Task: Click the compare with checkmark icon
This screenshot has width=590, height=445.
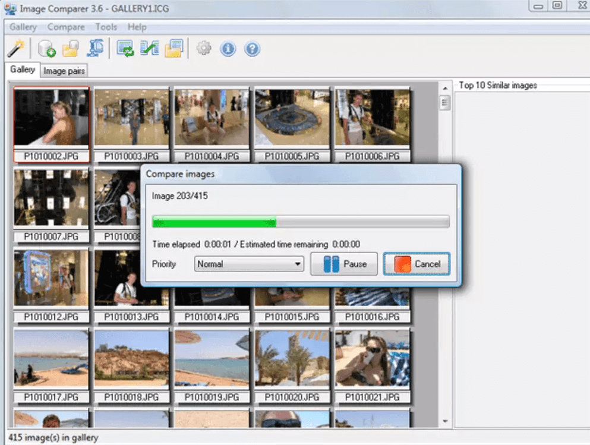Action: pos(149,49)
